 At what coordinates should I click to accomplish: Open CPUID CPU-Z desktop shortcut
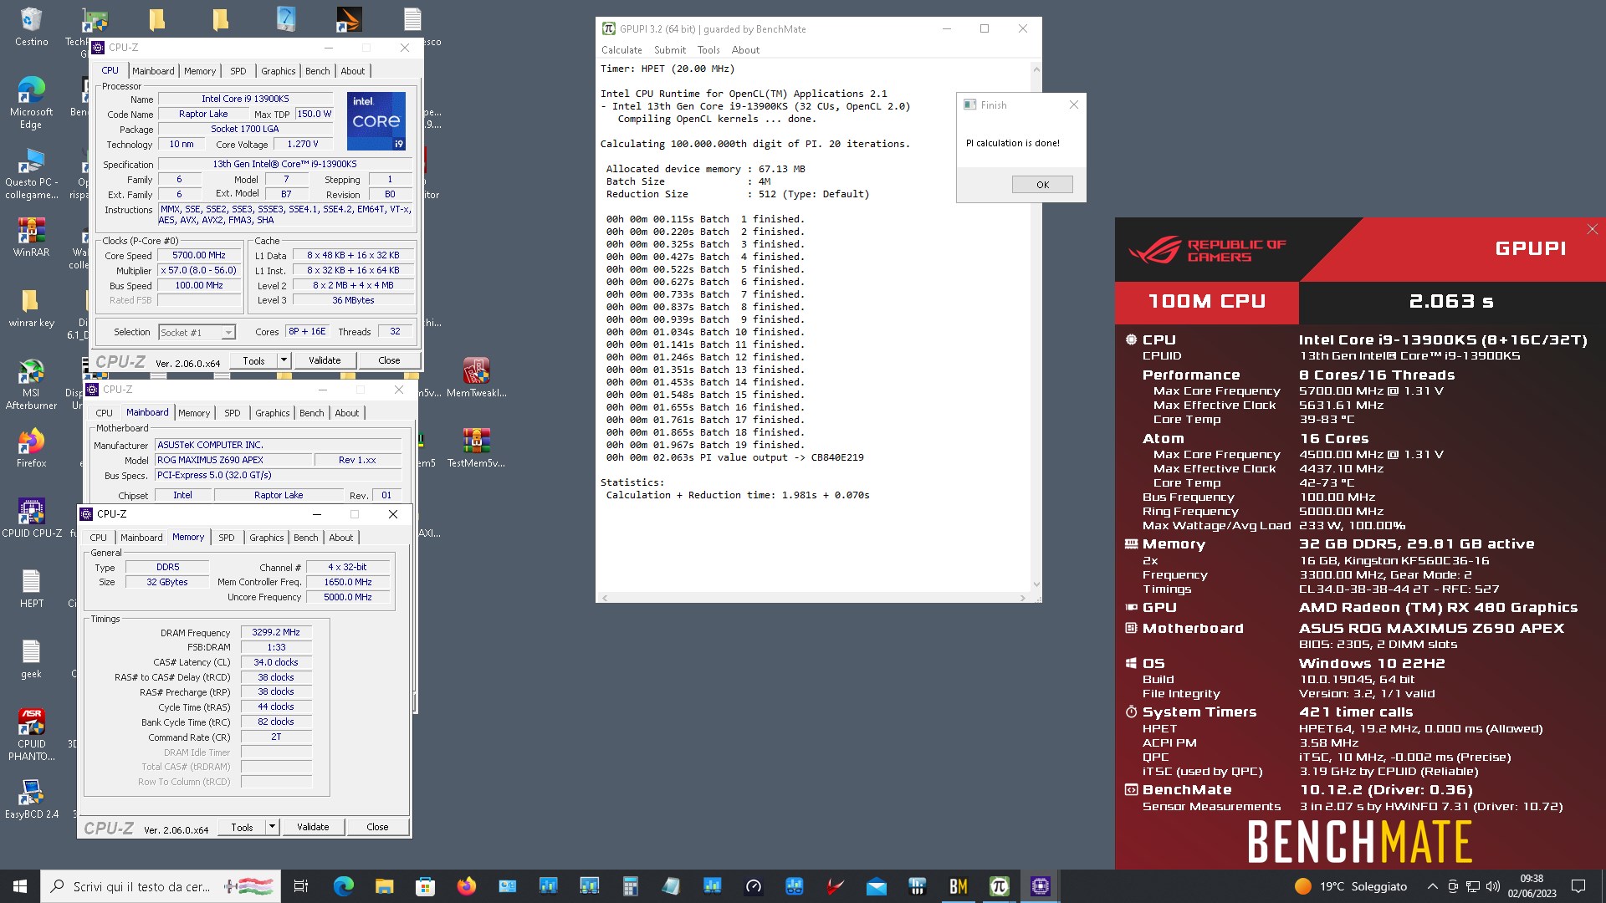tap(31, 518)
